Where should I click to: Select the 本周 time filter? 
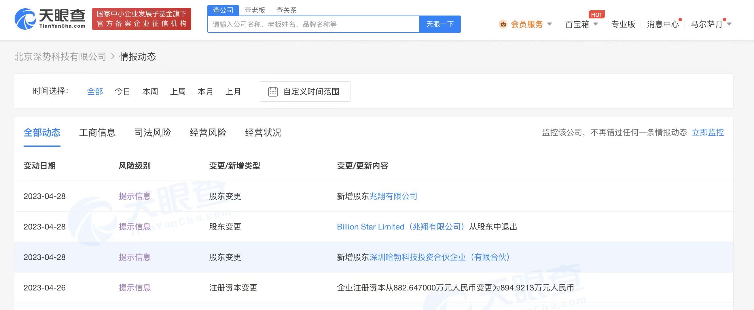[150, 91]
